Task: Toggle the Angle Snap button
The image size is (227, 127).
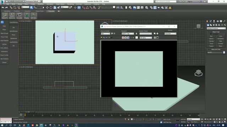Action: [87, 7]
